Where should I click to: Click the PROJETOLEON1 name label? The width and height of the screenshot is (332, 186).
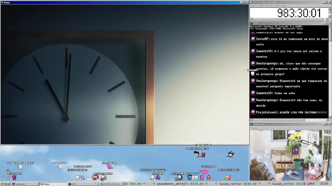(x=83, y=167)
